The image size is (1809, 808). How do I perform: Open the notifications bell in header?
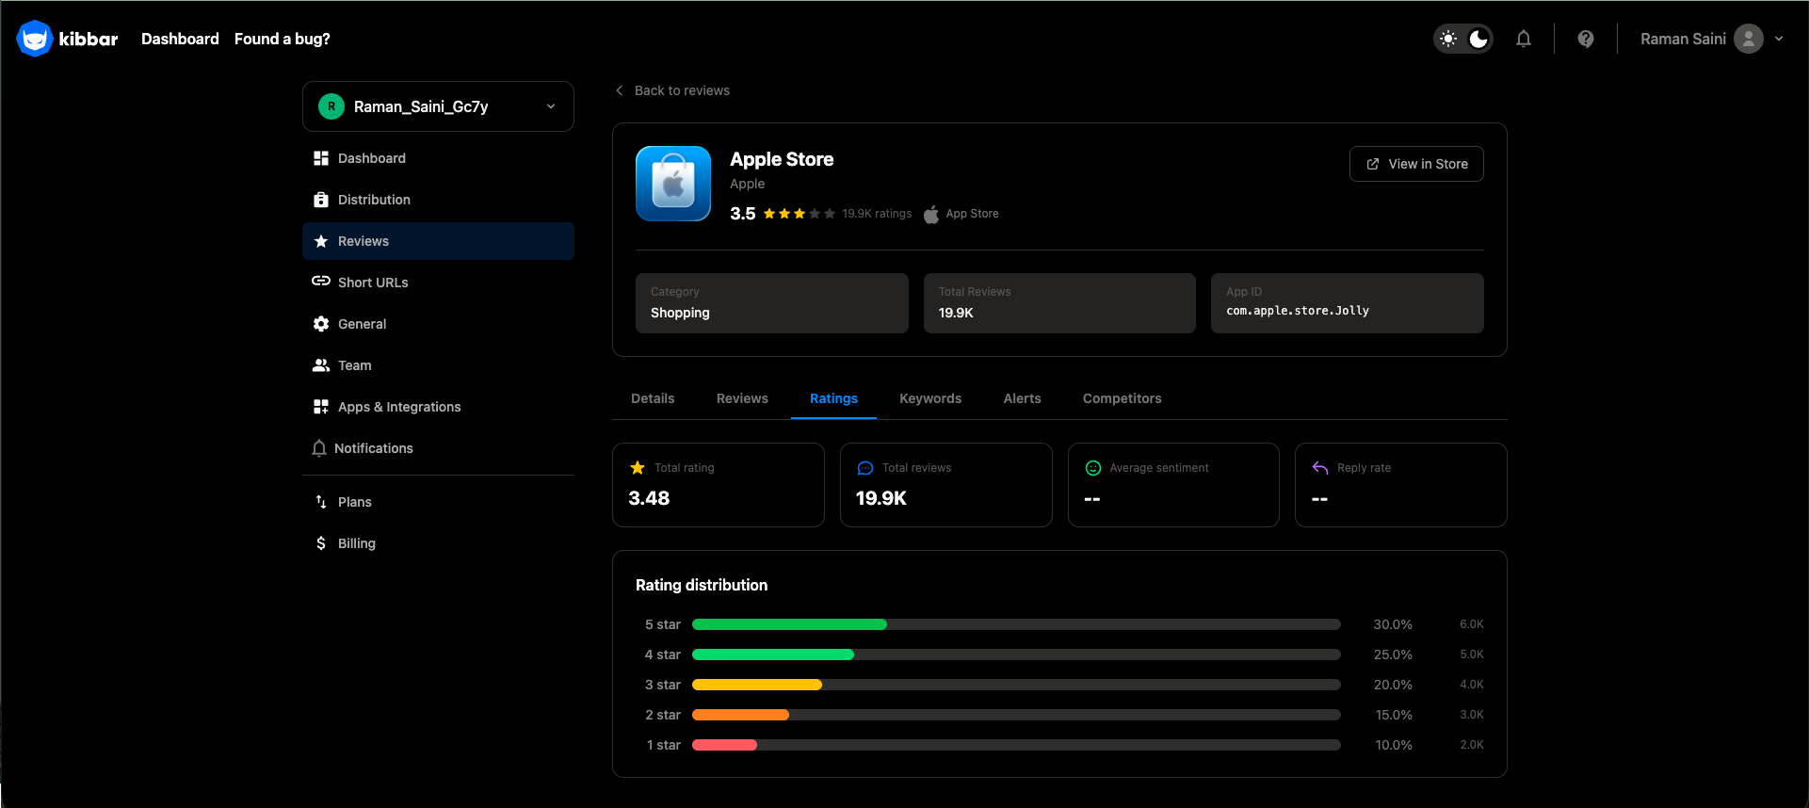(x=1523, y=39)
